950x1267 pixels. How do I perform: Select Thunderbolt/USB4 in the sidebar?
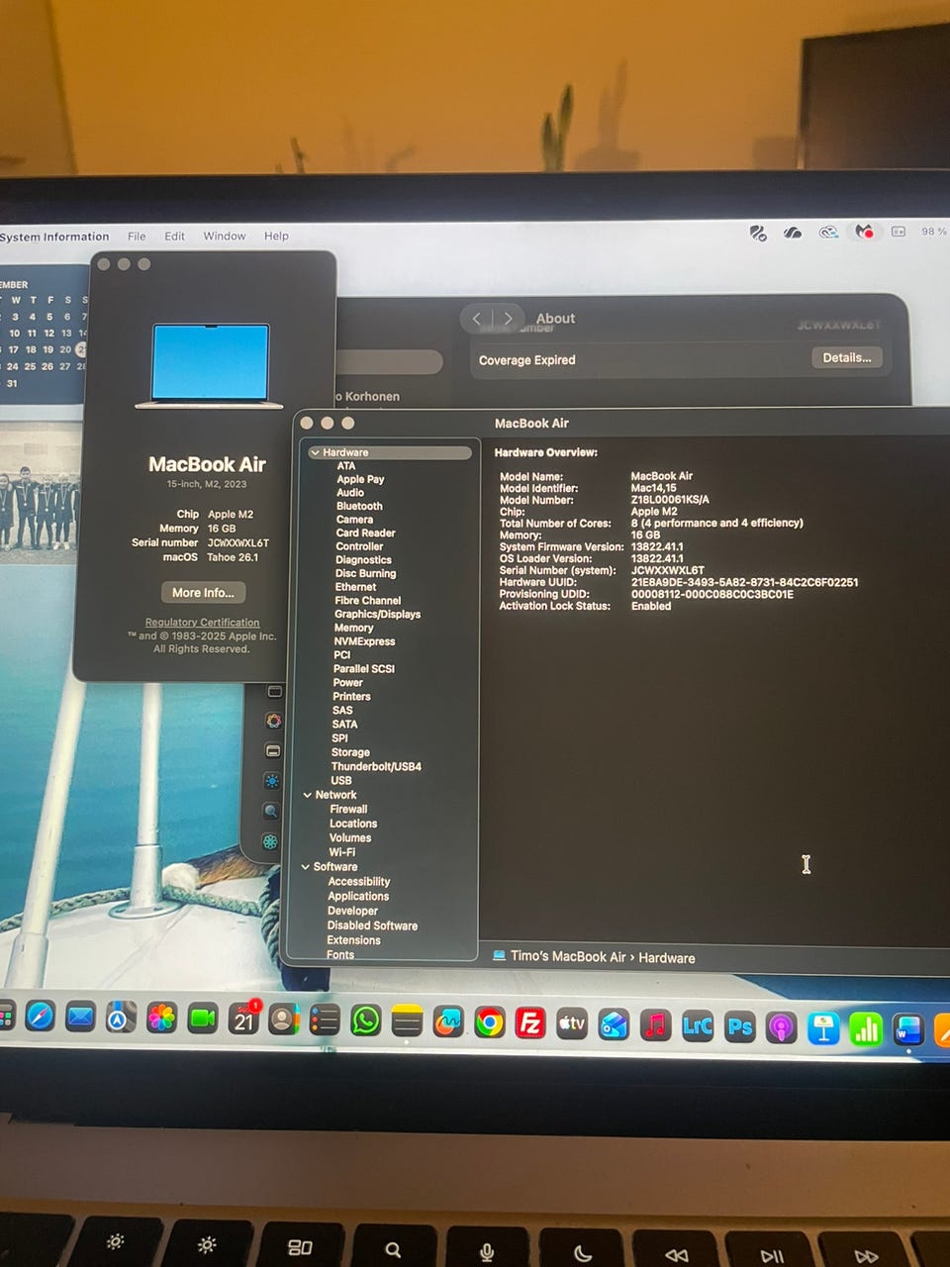(376, 766)
